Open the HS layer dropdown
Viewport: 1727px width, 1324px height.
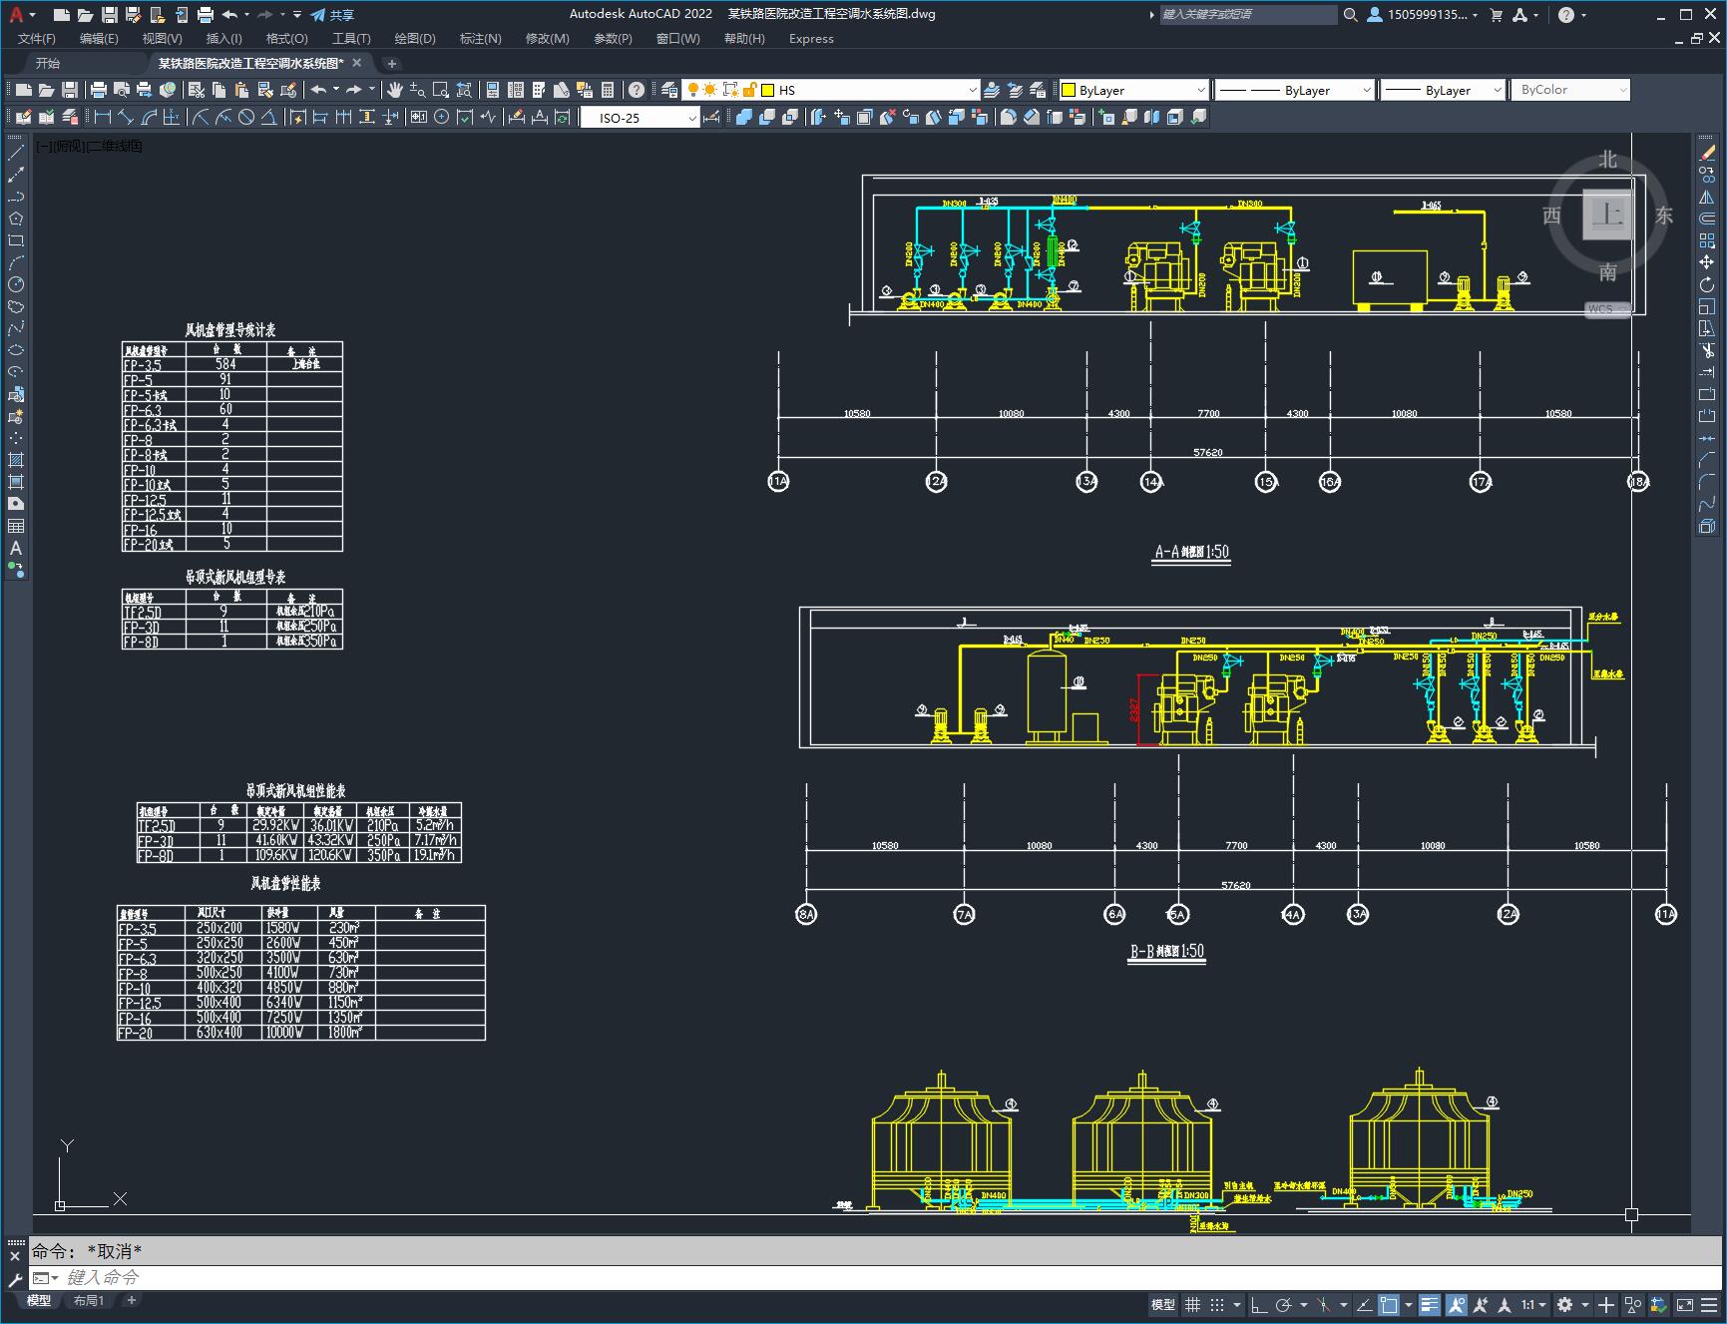coord(972,90)
